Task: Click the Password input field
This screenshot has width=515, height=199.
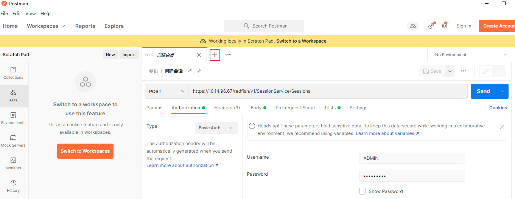Action: tap(412, 176)
